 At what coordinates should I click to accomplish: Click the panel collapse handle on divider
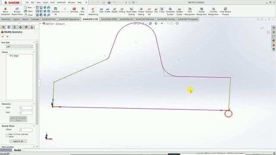tap(40, 83)
